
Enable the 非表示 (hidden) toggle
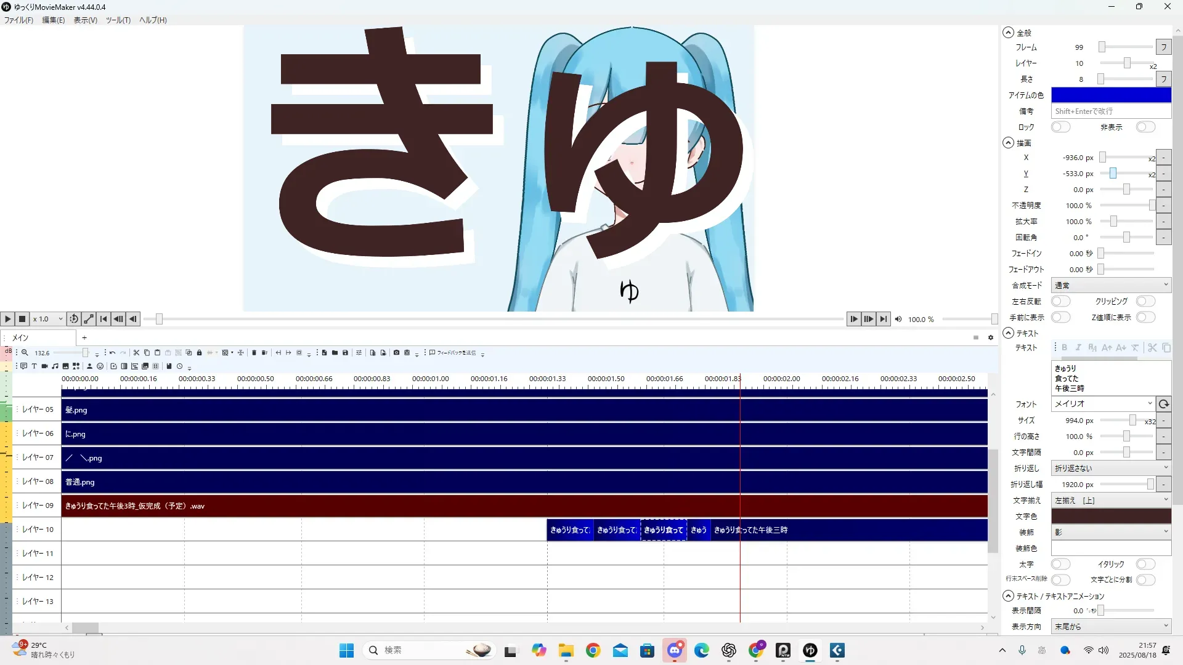(1145, 127)
